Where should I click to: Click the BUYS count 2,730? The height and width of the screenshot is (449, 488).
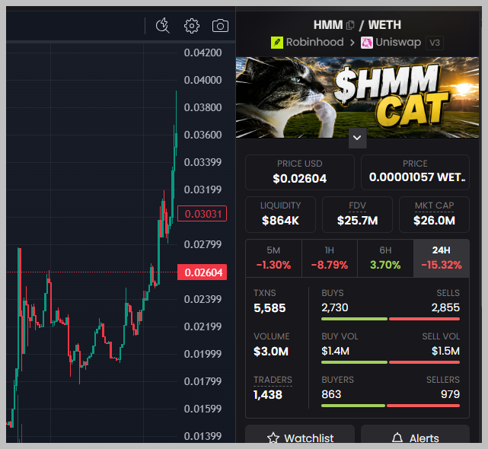coord(335,307)
